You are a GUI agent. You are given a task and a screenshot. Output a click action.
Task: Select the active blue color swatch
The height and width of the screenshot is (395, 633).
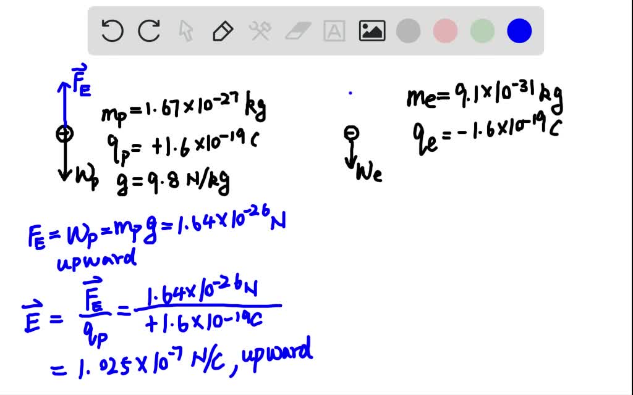coord(519,30)
